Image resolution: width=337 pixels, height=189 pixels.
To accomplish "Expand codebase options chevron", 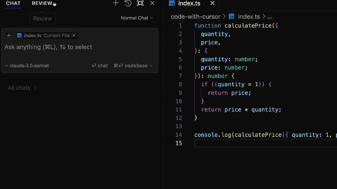I will point(151,66).
